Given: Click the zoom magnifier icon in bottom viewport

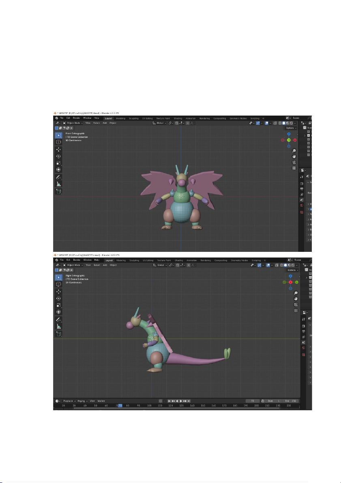Looking at the screenshot, I should [296, 293].
